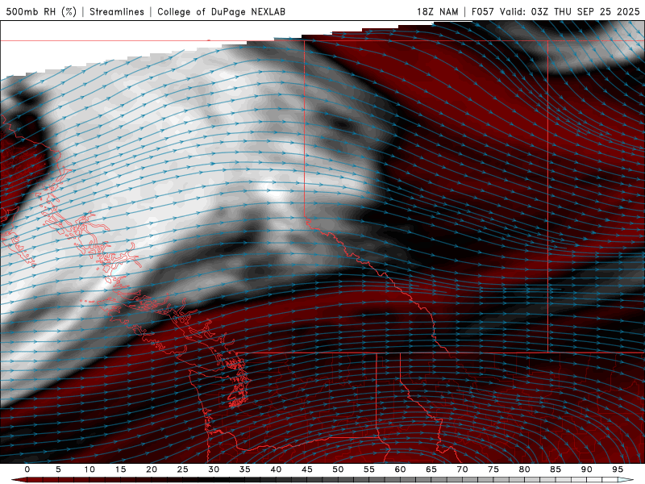Click the "18Z NAM" model run label
645x484 pixels.
437,11
